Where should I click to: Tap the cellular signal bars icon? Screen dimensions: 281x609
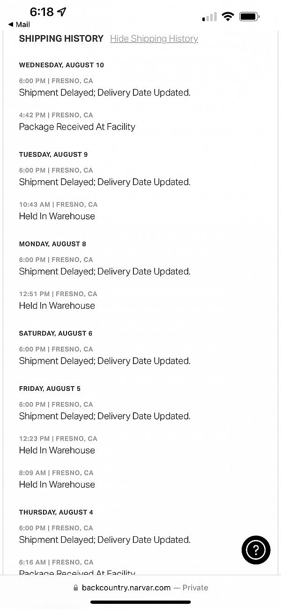[x=209, y=18]
